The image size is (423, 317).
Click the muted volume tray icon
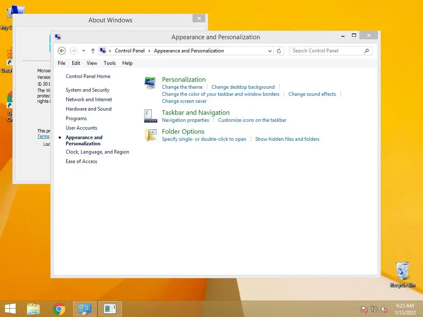click(x=384, y=309)
